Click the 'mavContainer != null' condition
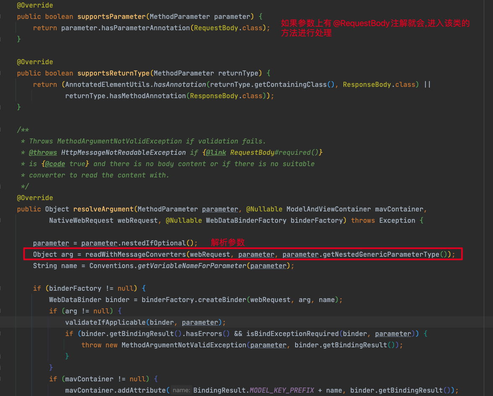 tap(105, 379)
